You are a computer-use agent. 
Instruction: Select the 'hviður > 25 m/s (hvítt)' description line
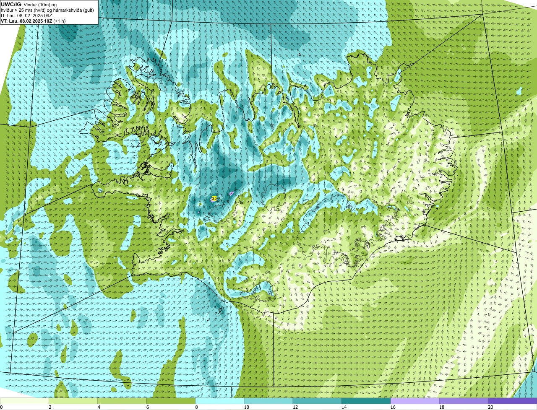pos(47,10)
